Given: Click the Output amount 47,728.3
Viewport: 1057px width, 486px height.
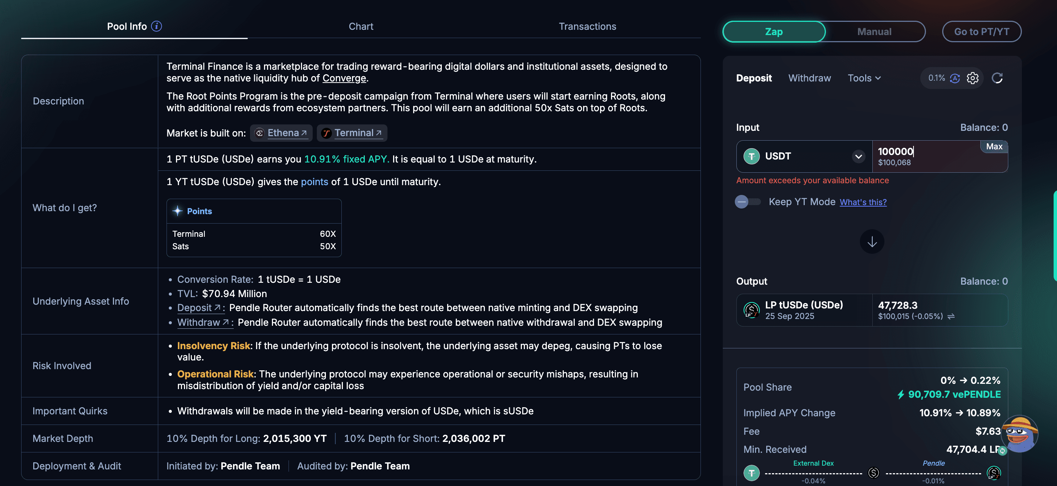Looking at the screenshot, I should (x=897, y=305).
